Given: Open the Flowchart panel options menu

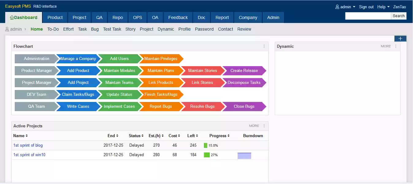Looking at the screenshot, I should pos(264,46).
